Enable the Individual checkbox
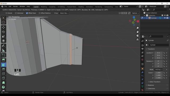The width and height of the screenshot is (170, 96). point(16,13)
